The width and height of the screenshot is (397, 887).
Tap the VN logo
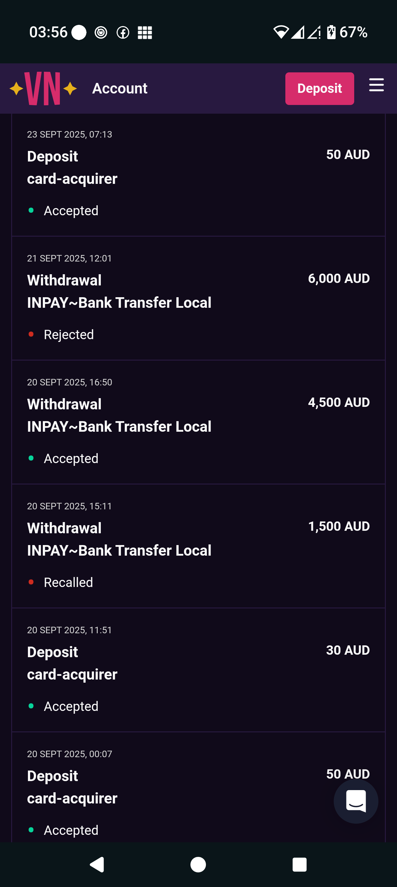click(42, 89)
